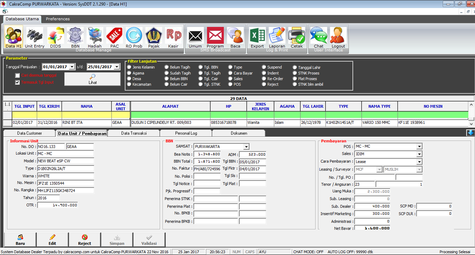
Task: Open the Hadiah shopping cart icon
Action: coord(95,37)
